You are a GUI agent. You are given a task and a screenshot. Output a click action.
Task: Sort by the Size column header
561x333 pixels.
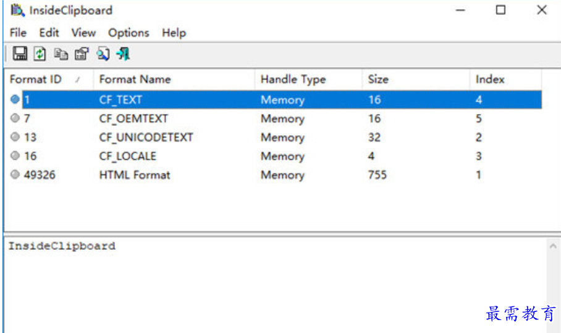(x=416, y=79)
